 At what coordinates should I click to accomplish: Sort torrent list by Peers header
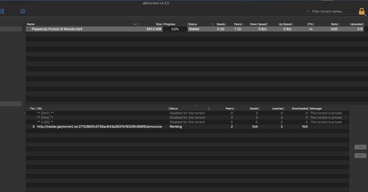point(238,24)
